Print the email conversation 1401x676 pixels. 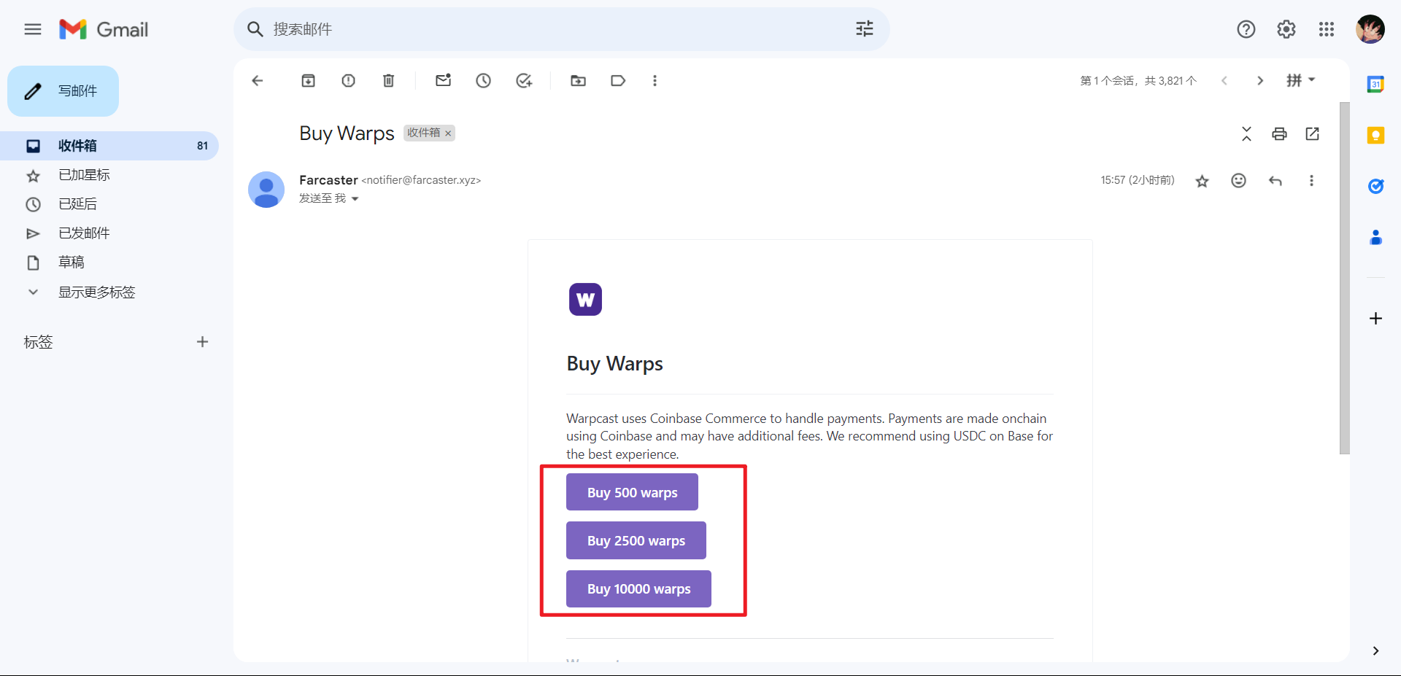tap(1279, 133)
